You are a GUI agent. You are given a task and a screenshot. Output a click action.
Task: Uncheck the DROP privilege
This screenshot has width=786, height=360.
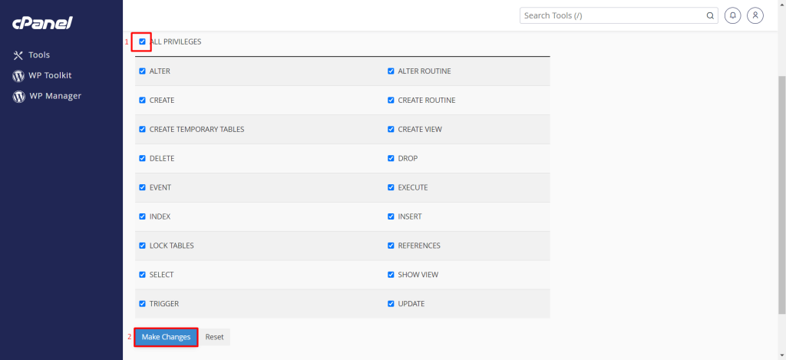tap(391, 158)
